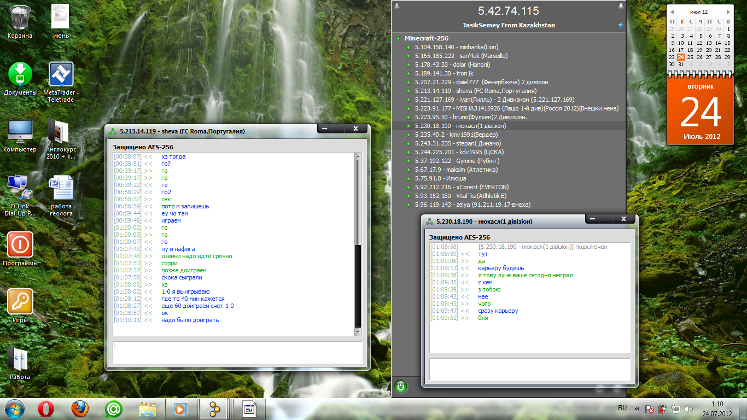Click the 5.42.74.115 IP address header
Viewport: 747px width, 420px height.
pos(508,11)
